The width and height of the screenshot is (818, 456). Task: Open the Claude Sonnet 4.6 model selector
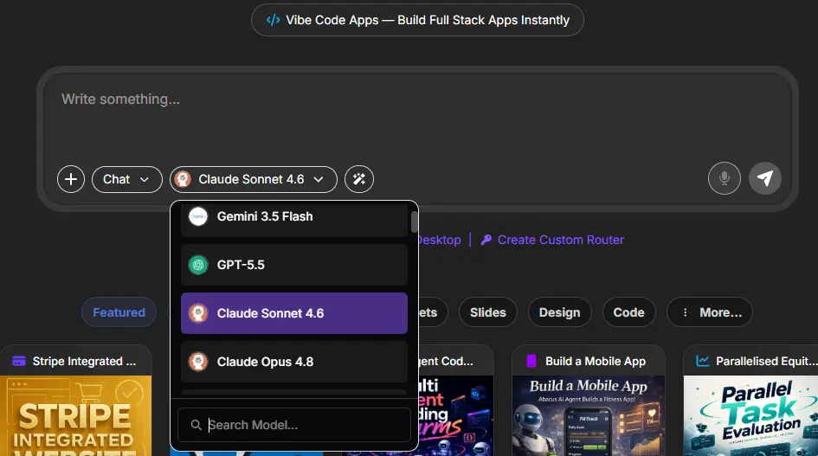pyautogui.click(x=253, y=179)
